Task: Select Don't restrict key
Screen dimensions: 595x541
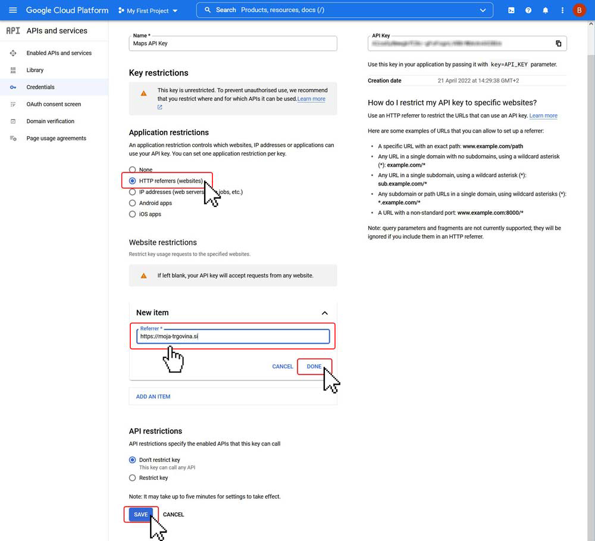Action: (x=133, y=460)
